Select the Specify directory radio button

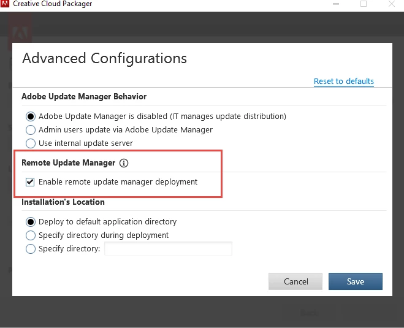click(x=31, y=249)
